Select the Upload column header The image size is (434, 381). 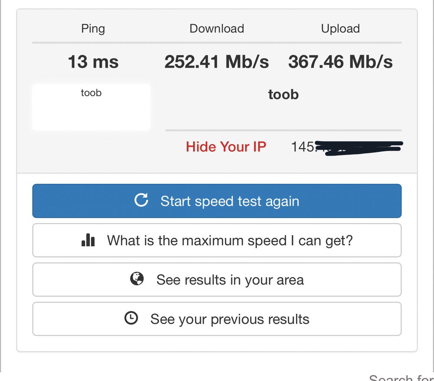tap(340, 29)
